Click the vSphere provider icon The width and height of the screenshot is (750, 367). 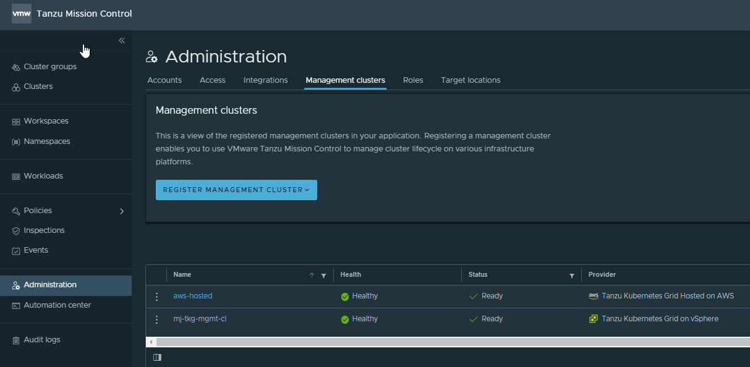[x=594, y=319]
